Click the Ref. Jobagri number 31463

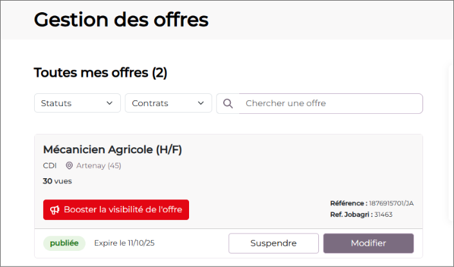tap(383, 214)
